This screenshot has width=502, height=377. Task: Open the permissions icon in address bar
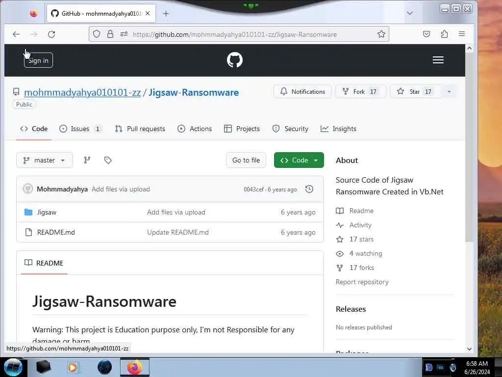[124, 34]
